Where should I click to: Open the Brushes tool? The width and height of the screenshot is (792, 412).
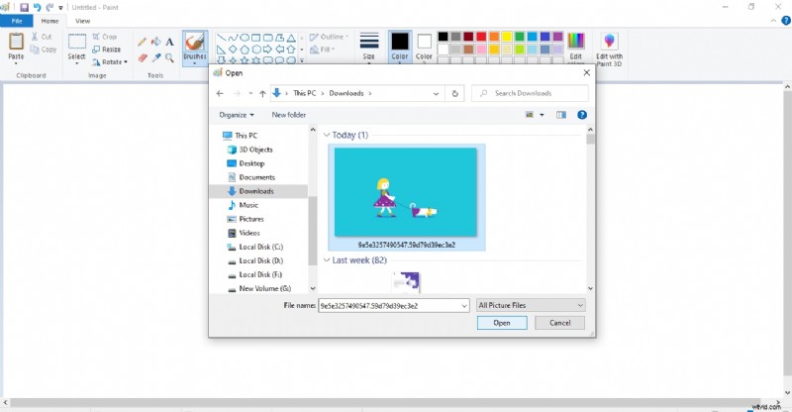point(195,48)
